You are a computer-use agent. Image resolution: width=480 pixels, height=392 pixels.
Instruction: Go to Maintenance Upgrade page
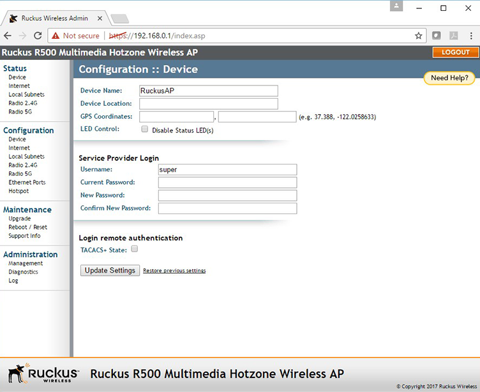(x=19, y=219)
